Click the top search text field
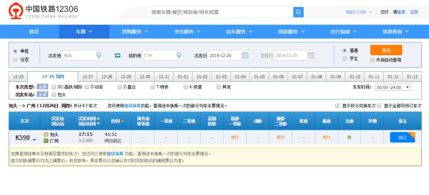The width and height of the screenshot is (429, 195). (220, 12)
